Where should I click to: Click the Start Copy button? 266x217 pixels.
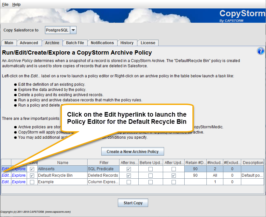point(133,203)
